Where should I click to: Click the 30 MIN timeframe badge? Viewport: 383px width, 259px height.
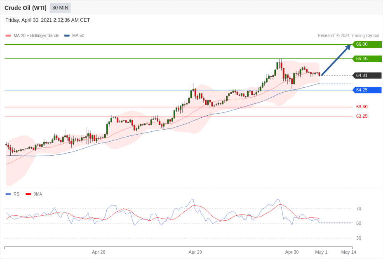(x=60, y=8)
